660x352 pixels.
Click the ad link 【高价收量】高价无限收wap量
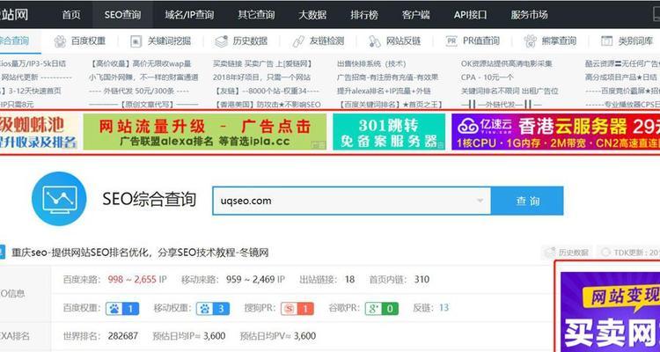click(141, 63)
